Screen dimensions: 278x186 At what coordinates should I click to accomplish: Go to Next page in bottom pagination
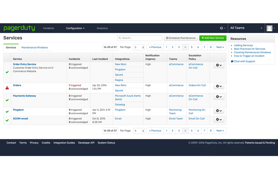point(220,131)
